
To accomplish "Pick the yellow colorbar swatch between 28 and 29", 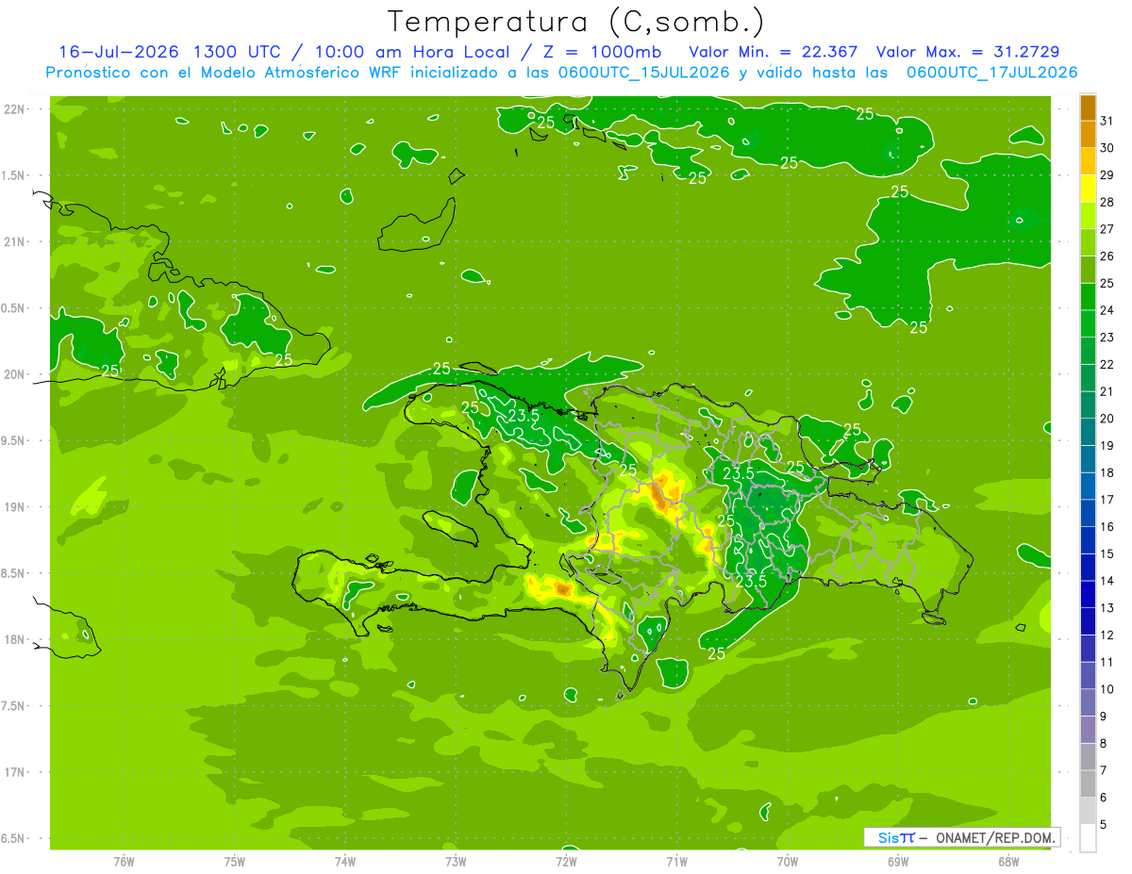I will coord(1088,189).
